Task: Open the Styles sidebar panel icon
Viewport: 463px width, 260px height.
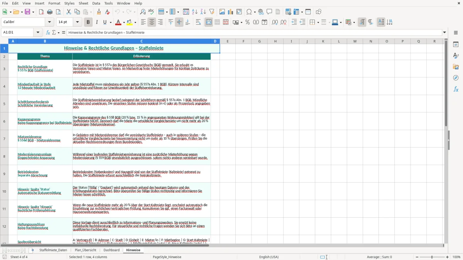Action: tap(456, 55)
